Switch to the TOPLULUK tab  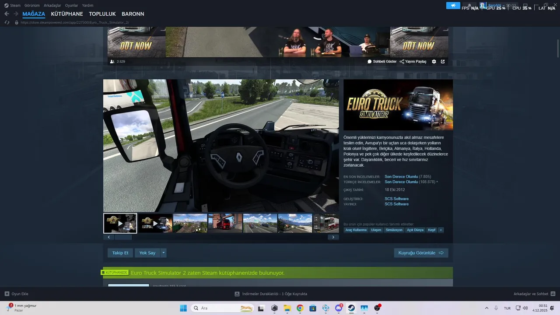tap(102, 14)
